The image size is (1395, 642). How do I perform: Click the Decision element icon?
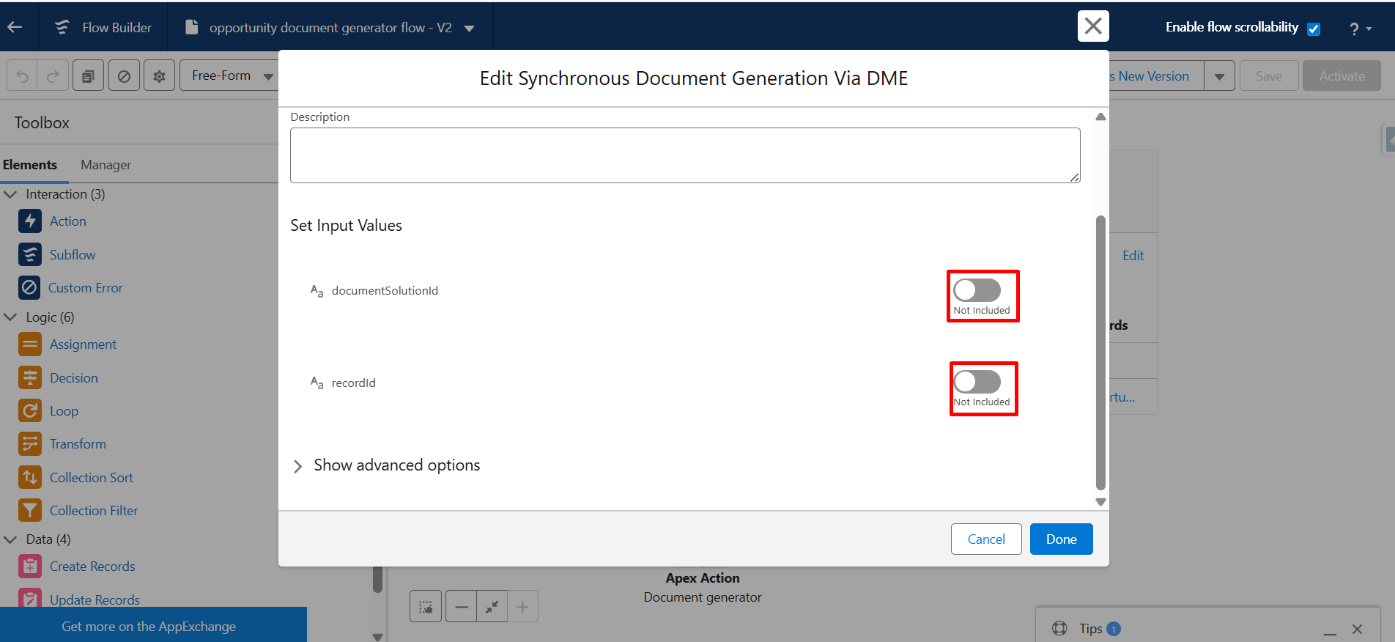[30, 378]
